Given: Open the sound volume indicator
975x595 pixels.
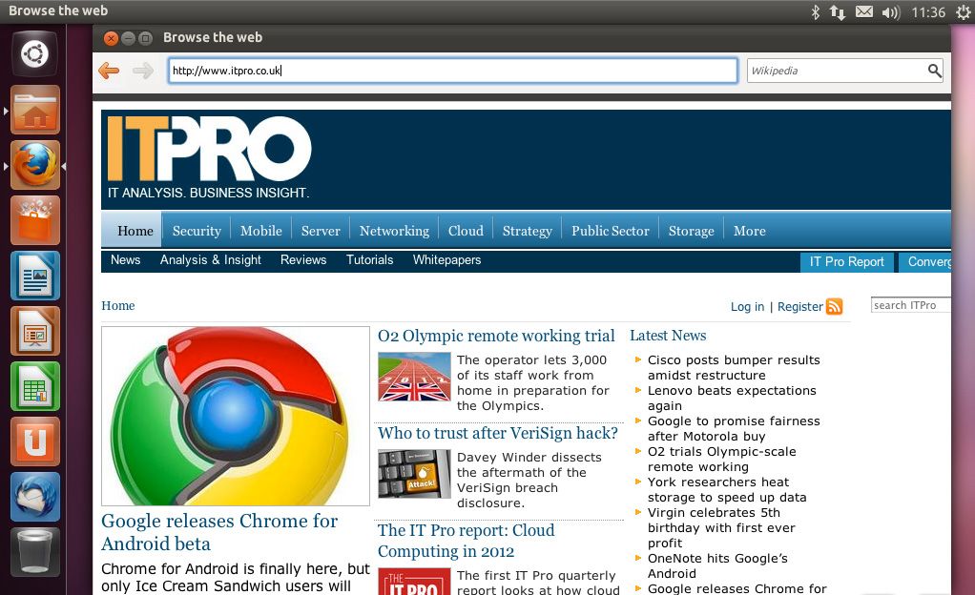Looking at the screenshot, I should 890,12.
